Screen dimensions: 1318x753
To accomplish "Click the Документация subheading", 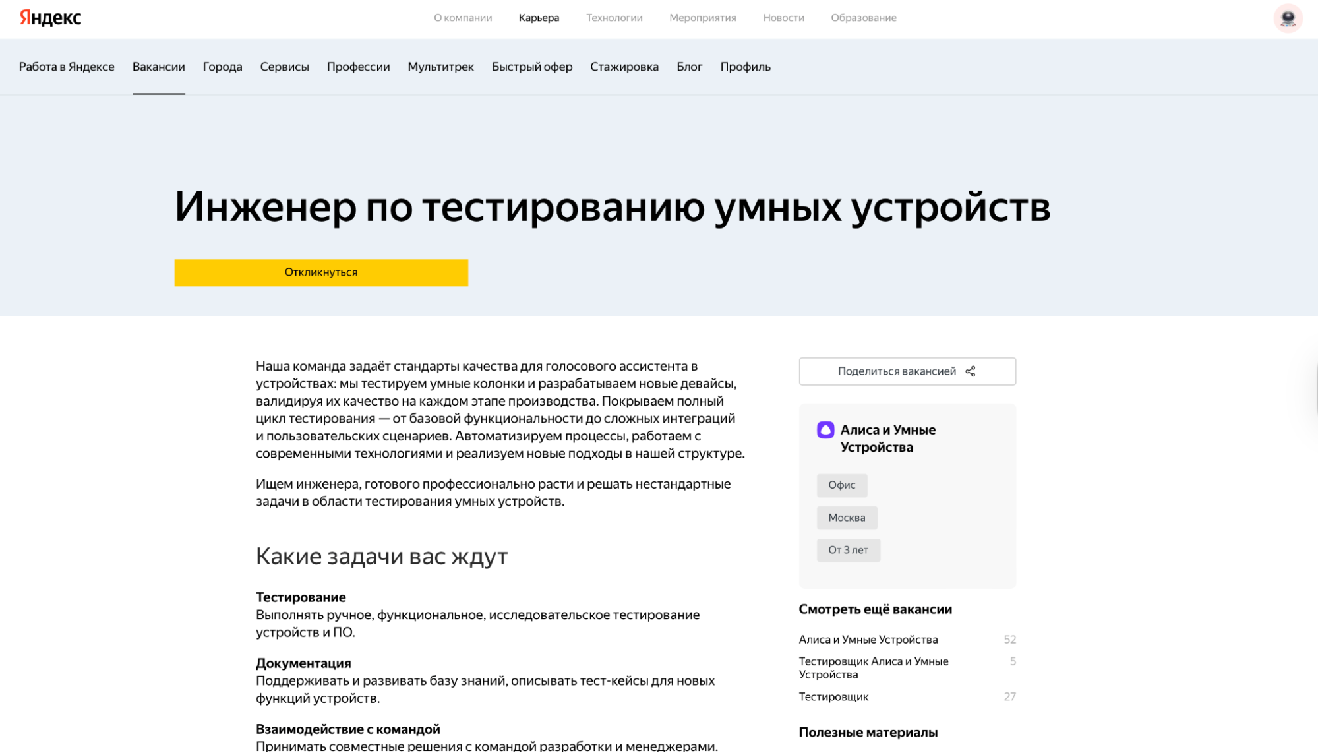I will coord(303,663).
